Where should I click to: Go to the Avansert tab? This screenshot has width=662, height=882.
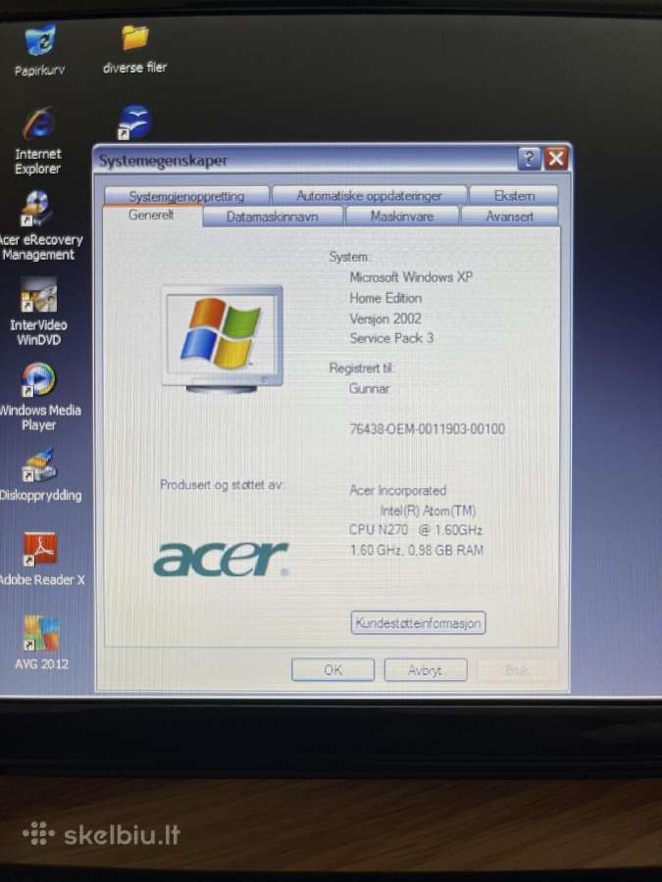(x=509, y=217)
